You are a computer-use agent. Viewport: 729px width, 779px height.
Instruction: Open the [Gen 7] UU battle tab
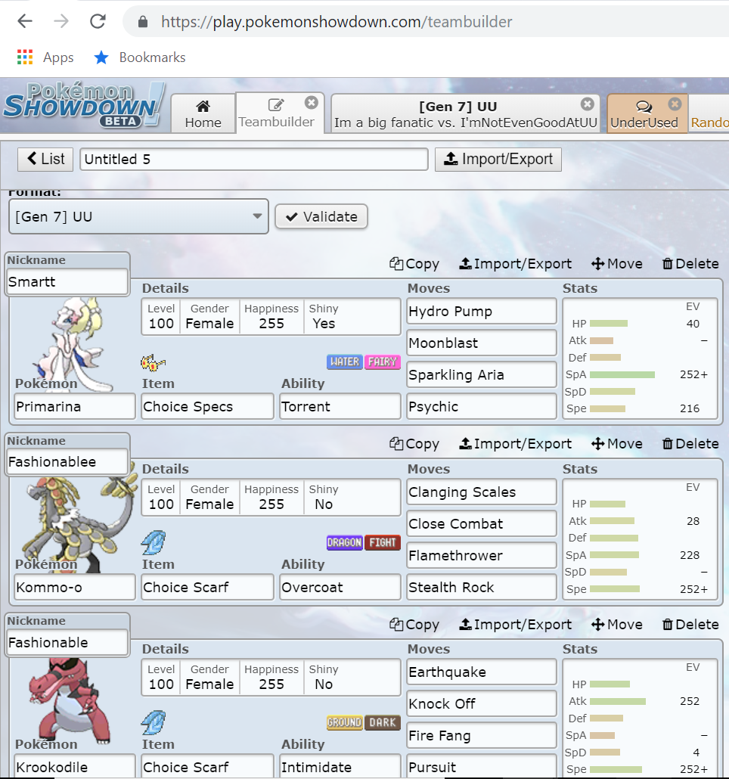(x=465, y=113)
